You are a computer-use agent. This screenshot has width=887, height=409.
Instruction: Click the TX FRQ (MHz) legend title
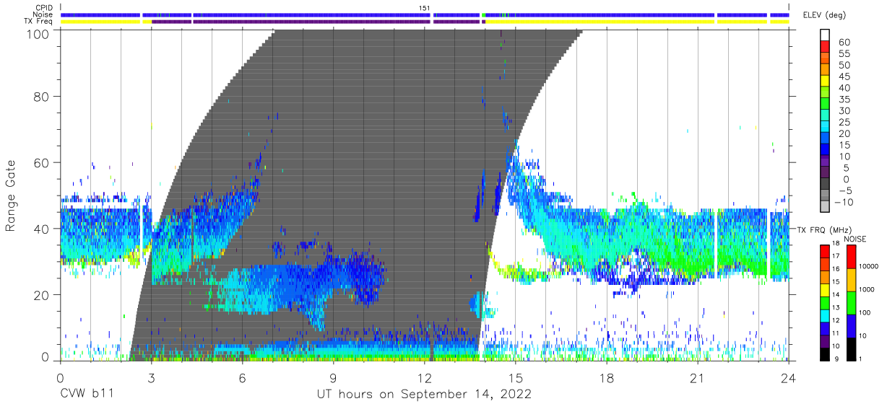coord(824,229)
